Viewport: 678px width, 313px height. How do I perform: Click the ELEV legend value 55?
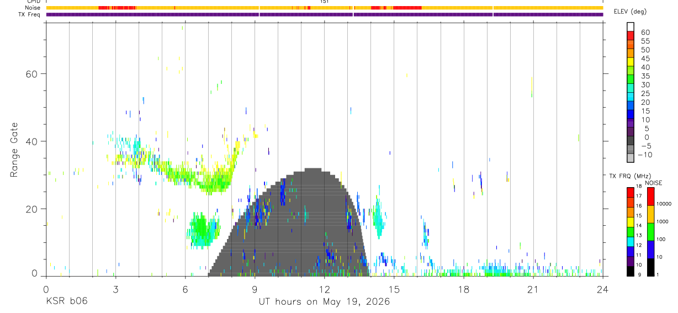(x=645, y=41)
